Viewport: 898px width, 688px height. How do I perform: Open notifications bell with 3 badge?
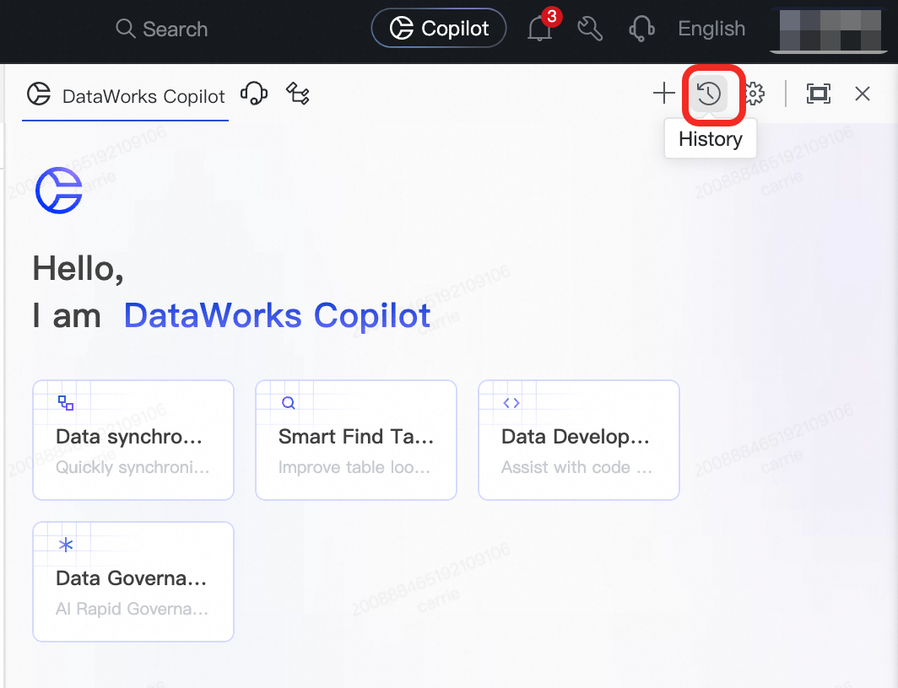540,28
